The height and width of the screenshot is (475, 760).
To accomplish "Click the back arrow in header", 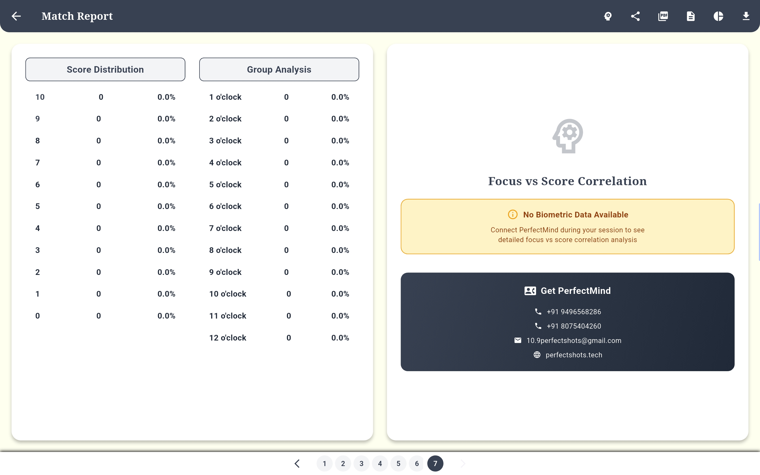I will point(16,16).
